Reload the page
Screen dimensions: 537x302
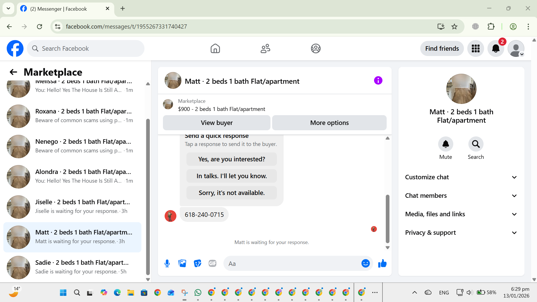click(39, 26)
